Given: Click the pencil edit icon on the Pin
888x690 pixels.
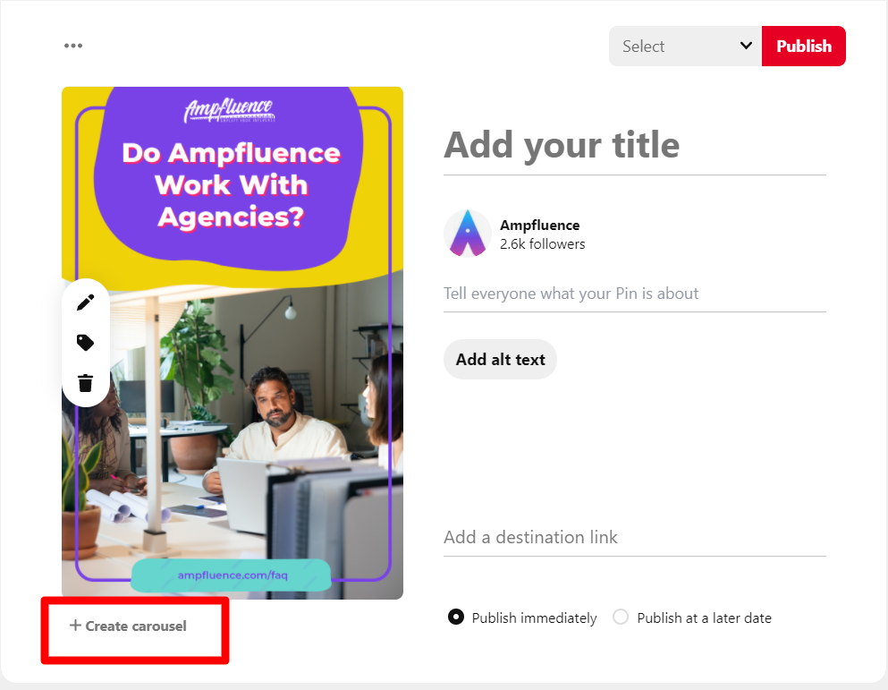Looking at the screenshot, I should point(86,302).
